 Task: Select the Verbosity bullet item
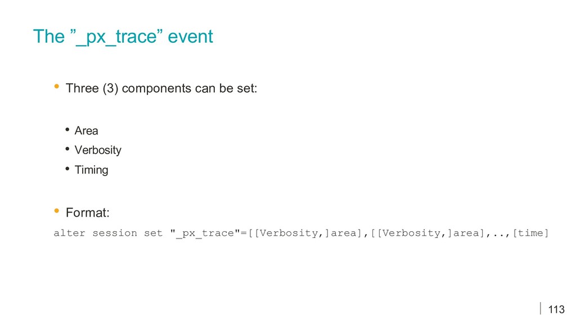pos(98,150)
